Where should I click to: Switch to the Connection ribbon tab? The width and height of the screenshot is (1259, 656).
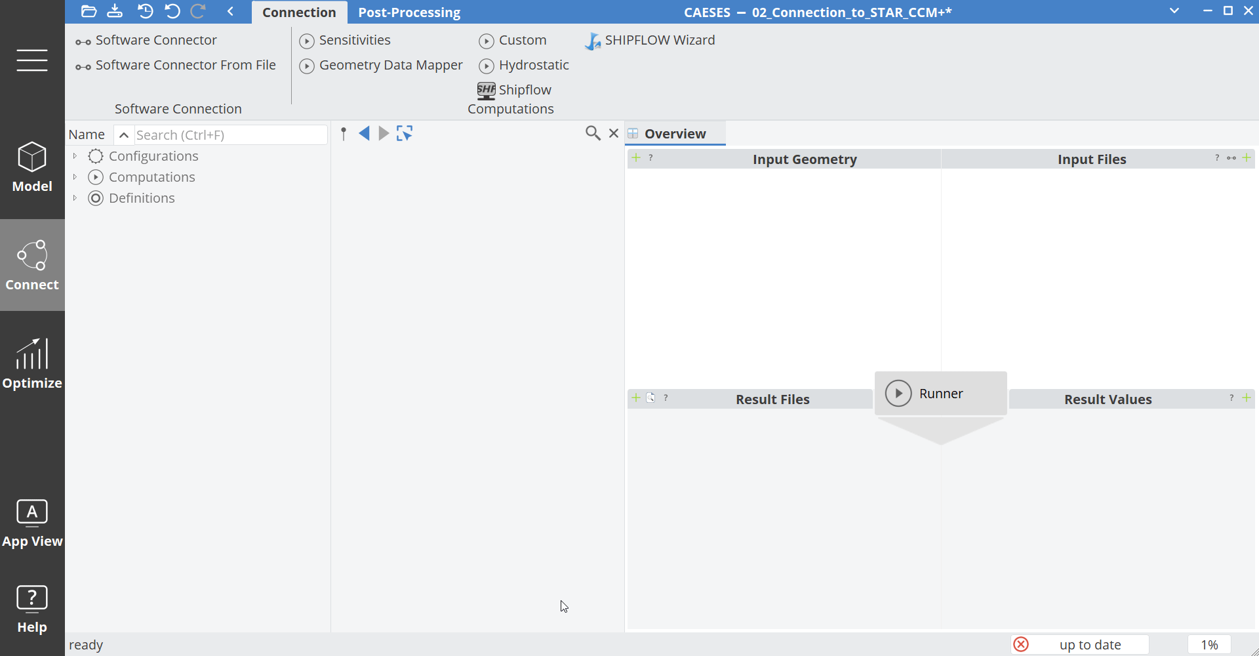coord(299,12)
